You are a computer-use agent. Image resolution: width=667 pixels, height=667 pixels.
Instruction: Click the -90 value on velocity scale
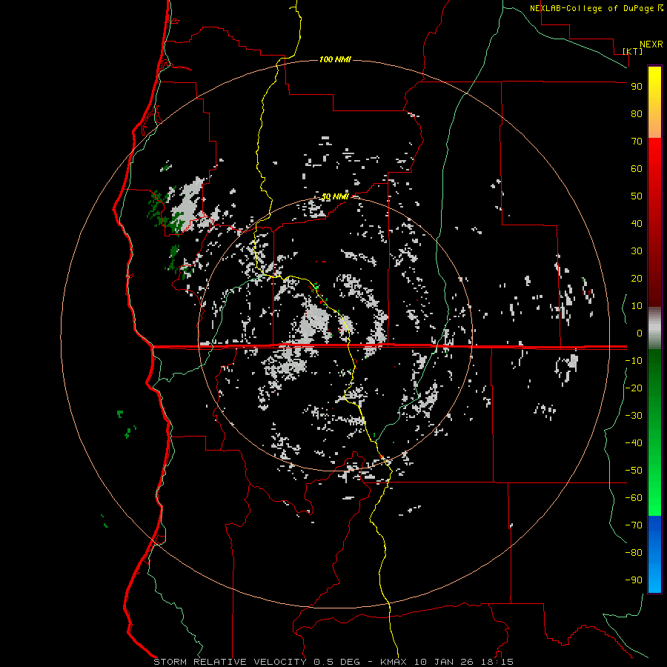(x=634, y=580)
